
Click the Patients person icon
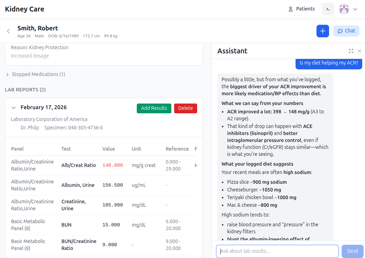tap(291, 9)
